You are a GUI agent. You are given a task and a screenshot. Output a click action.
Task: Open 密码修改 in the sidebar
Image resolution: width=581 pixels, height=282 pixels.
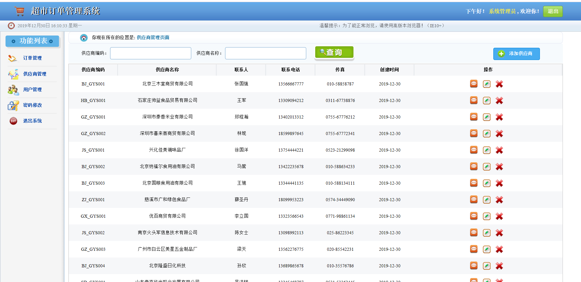(x=32, y=105)
